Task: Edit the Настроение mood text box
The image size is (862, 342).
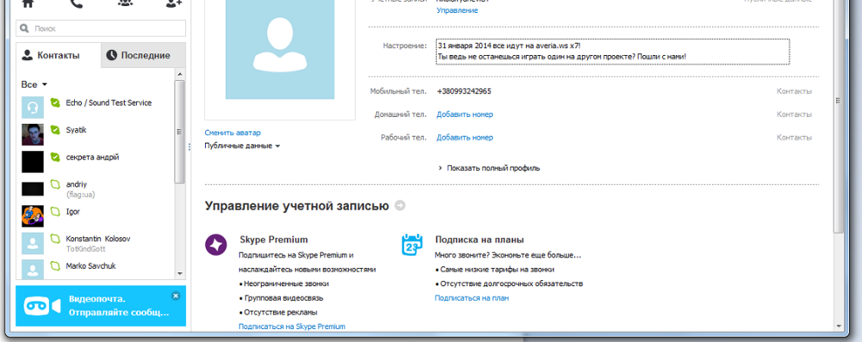Action: pyautogui.click(x=613, y=52)
